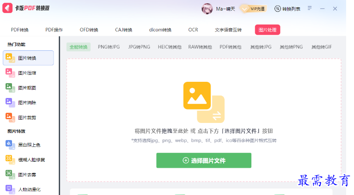Open the VIP充值 recharge button
This screenshot has height=195, width=354.
(254, 9)
